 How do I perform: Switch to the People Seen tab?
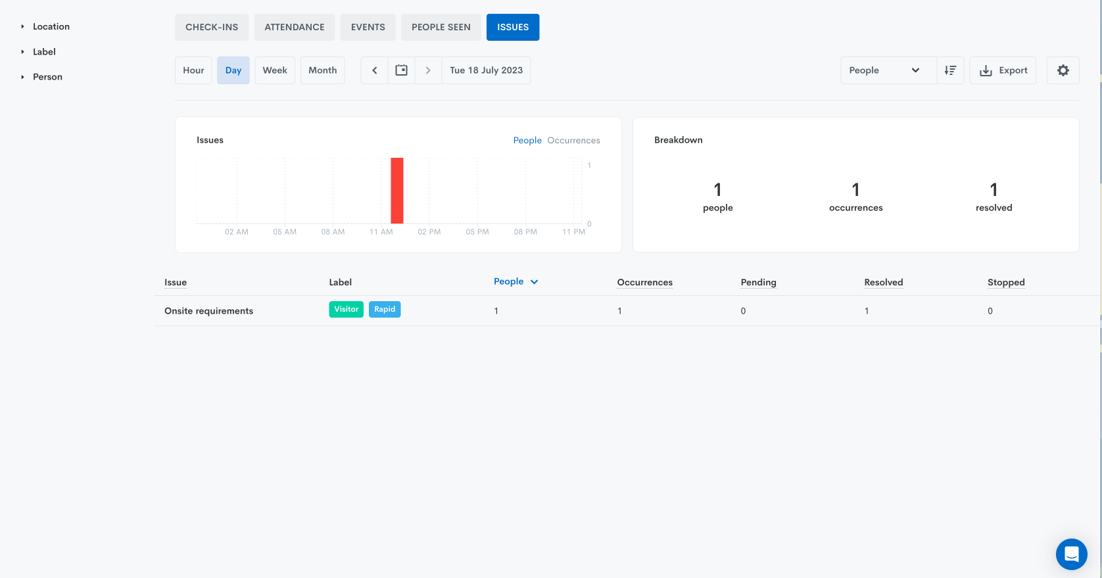point(441,27)
